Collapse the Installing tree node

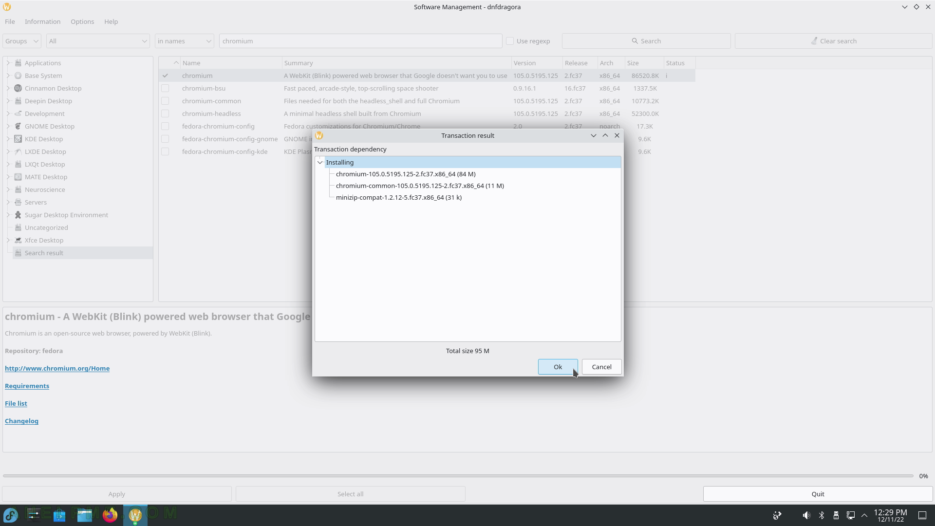point(320,162)
